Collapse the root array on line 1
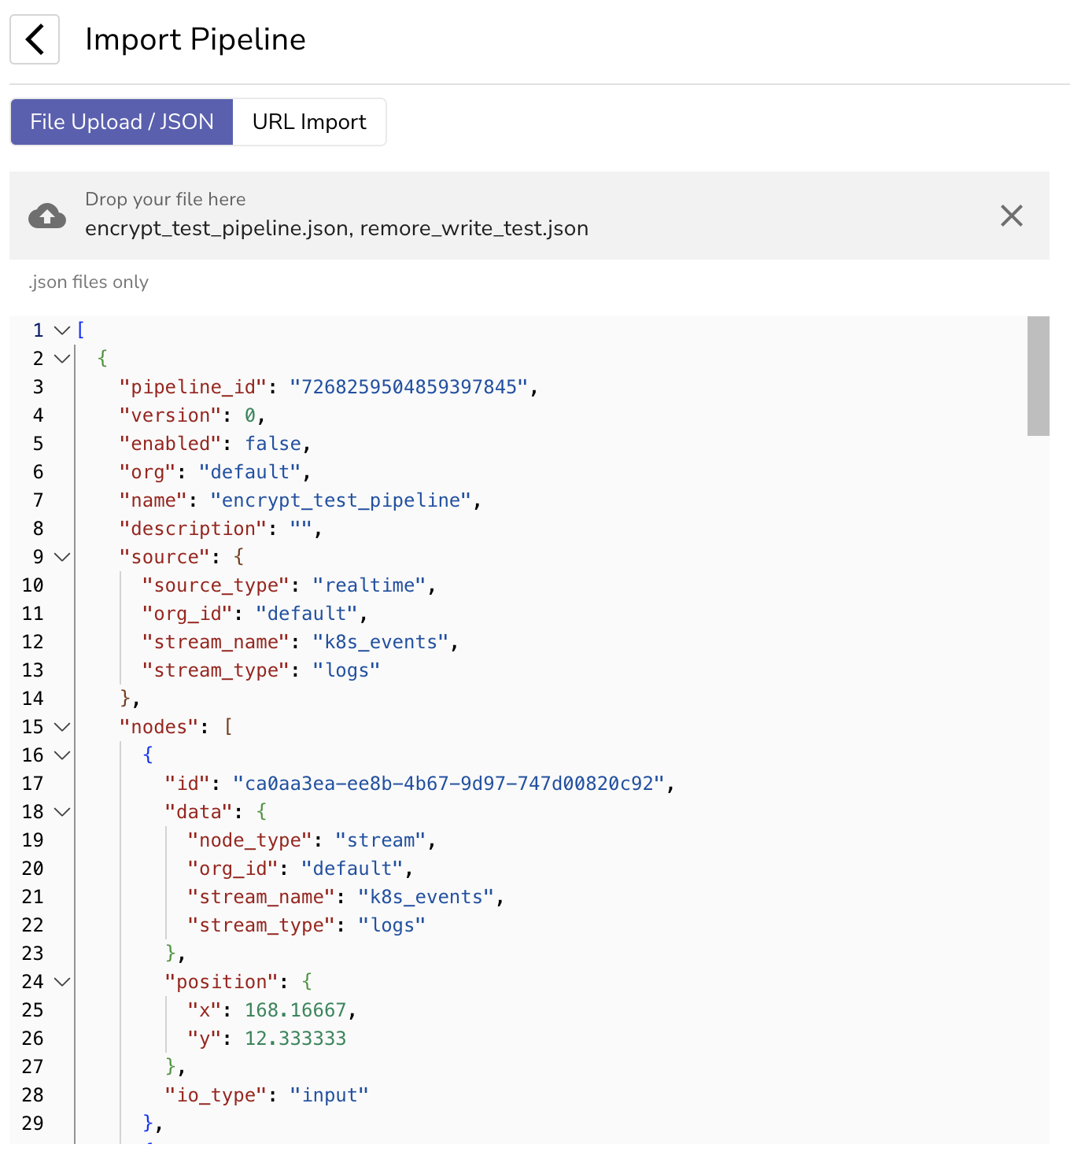The width and height of the screenshot is (1070, 1155). (62, 330)
